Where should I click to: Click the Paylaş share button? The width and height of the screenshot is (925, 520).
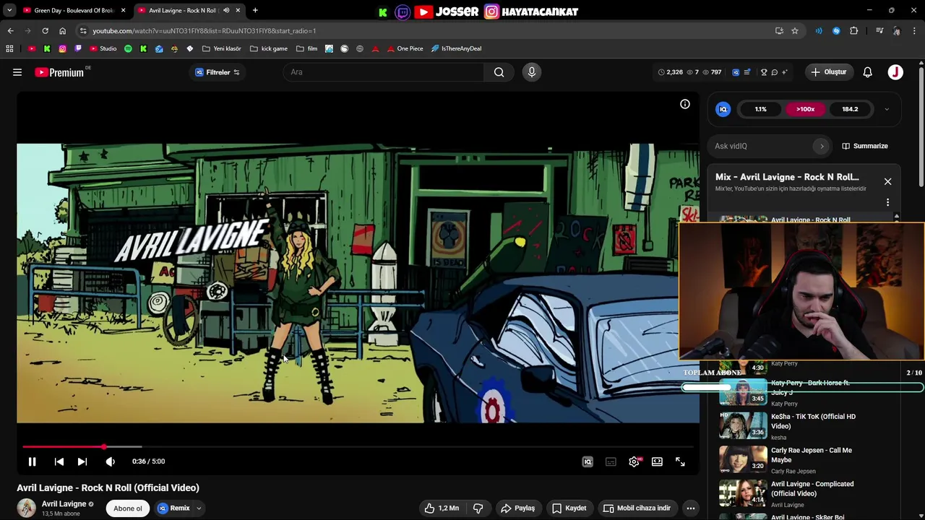coord(517,508)
